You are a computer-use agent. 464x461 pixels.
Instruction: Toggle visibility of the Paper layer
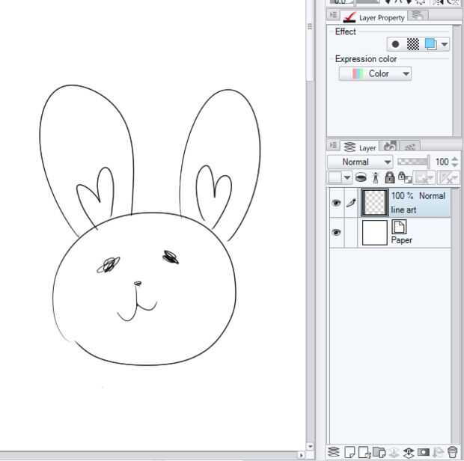click(x=336, y=233)
